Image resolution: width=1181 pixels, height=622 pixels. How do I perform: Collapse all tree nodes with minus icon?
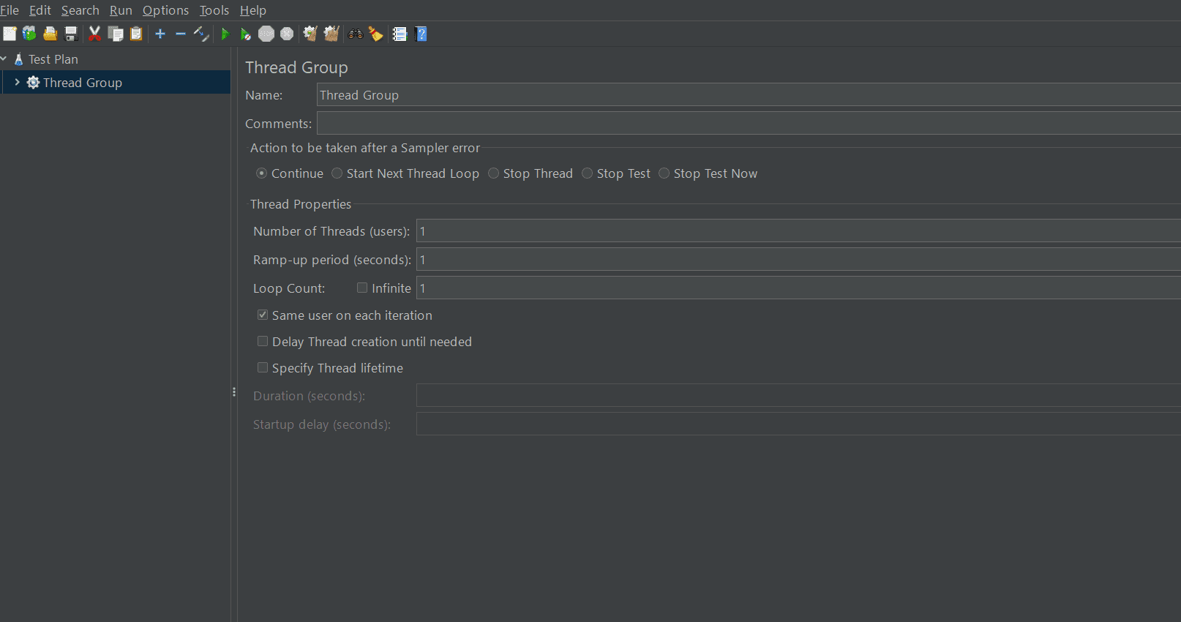click(x=181, y=34)
